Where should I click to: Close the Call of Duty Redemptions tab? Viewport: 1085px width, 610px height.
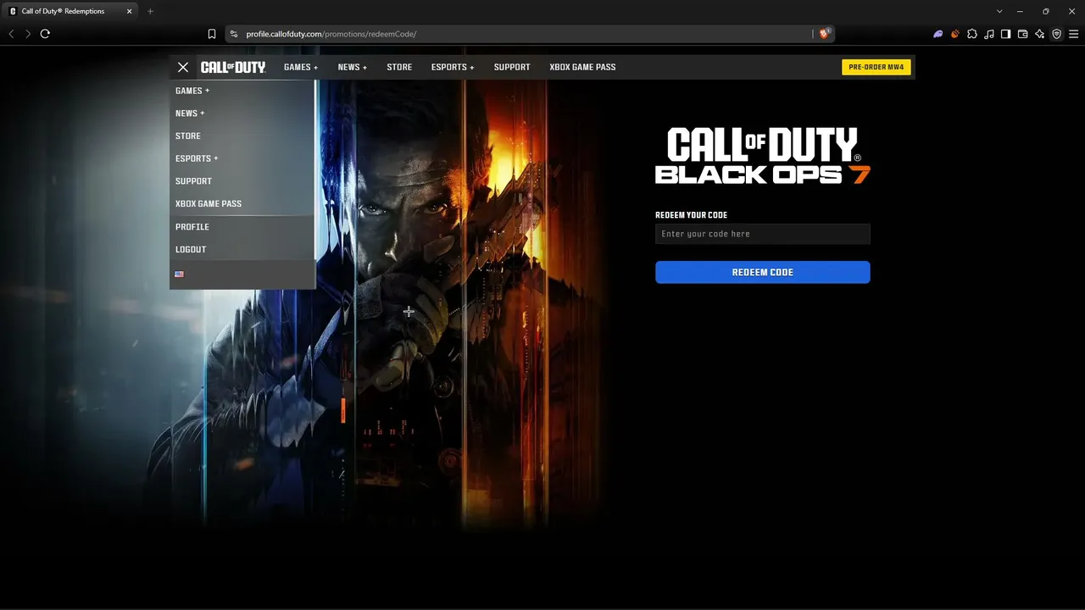130,11
